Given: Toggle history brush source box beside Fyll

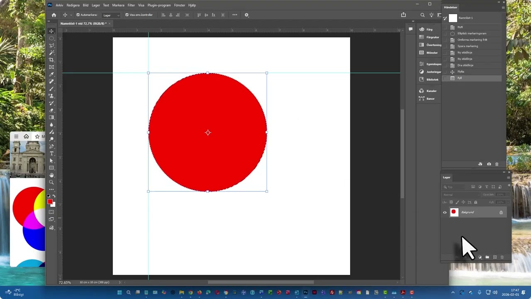Looking at the screenshot, I should point(446,78).
